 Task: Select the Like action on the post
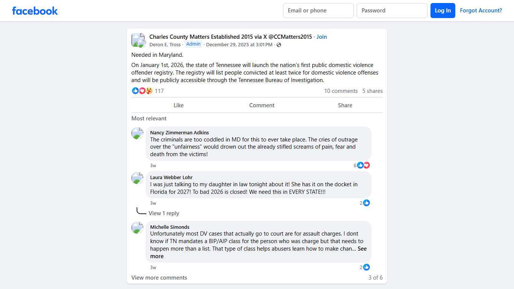[x=179, y=105]
